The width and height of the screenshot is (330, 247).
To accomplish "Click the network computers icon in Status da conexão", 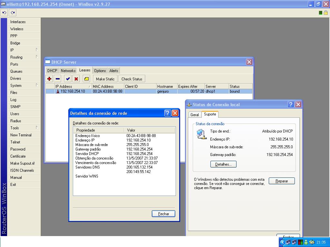I will pyautogui.click(x=202, y=134).
